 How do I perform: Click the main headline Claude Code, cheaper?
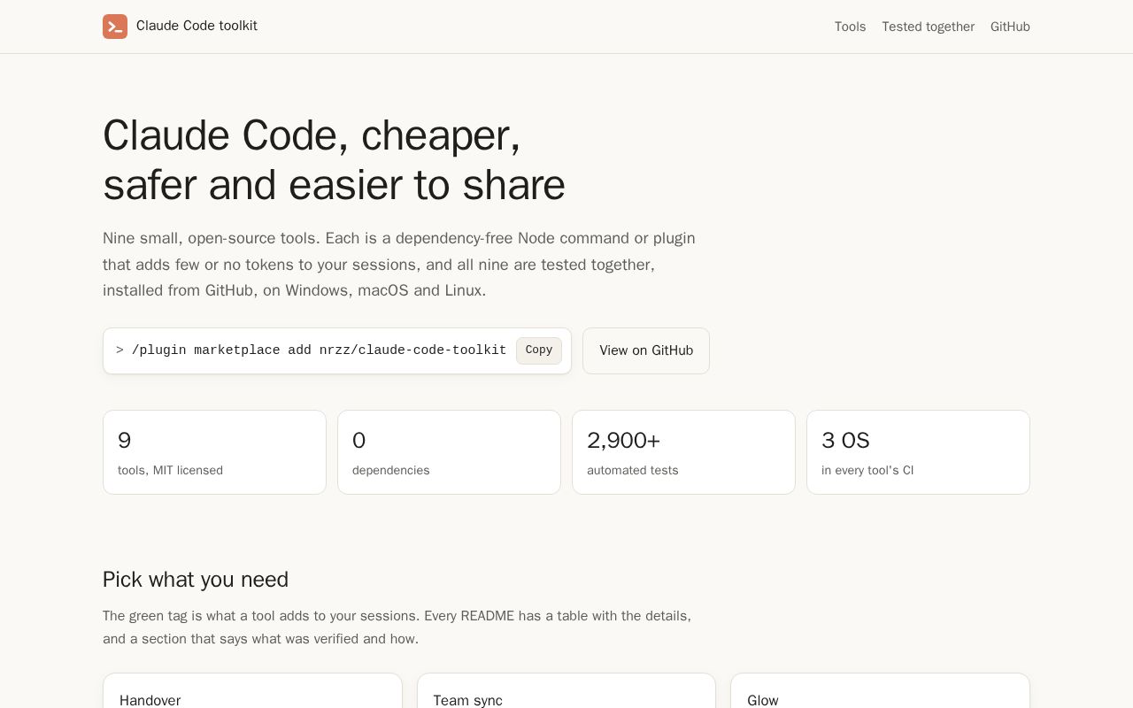tap(334, 160)
